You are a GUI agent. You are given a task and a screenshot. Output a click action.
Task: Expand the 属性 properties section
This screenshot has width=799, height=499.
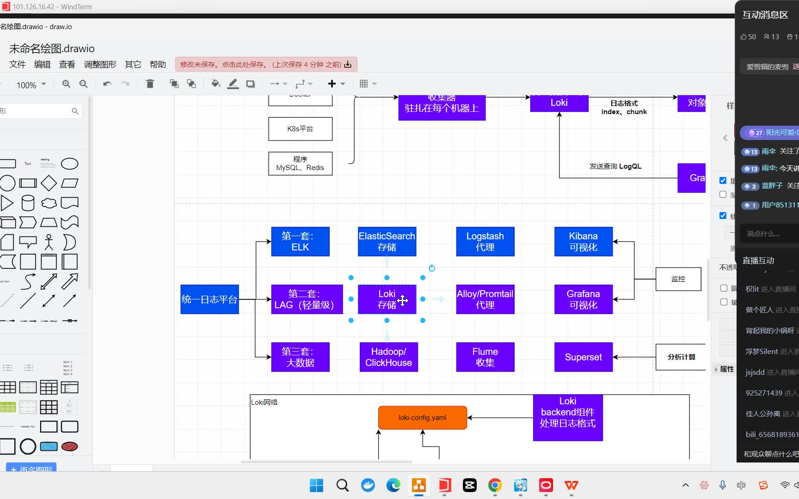pyautogui.click(x=724, y=369)
